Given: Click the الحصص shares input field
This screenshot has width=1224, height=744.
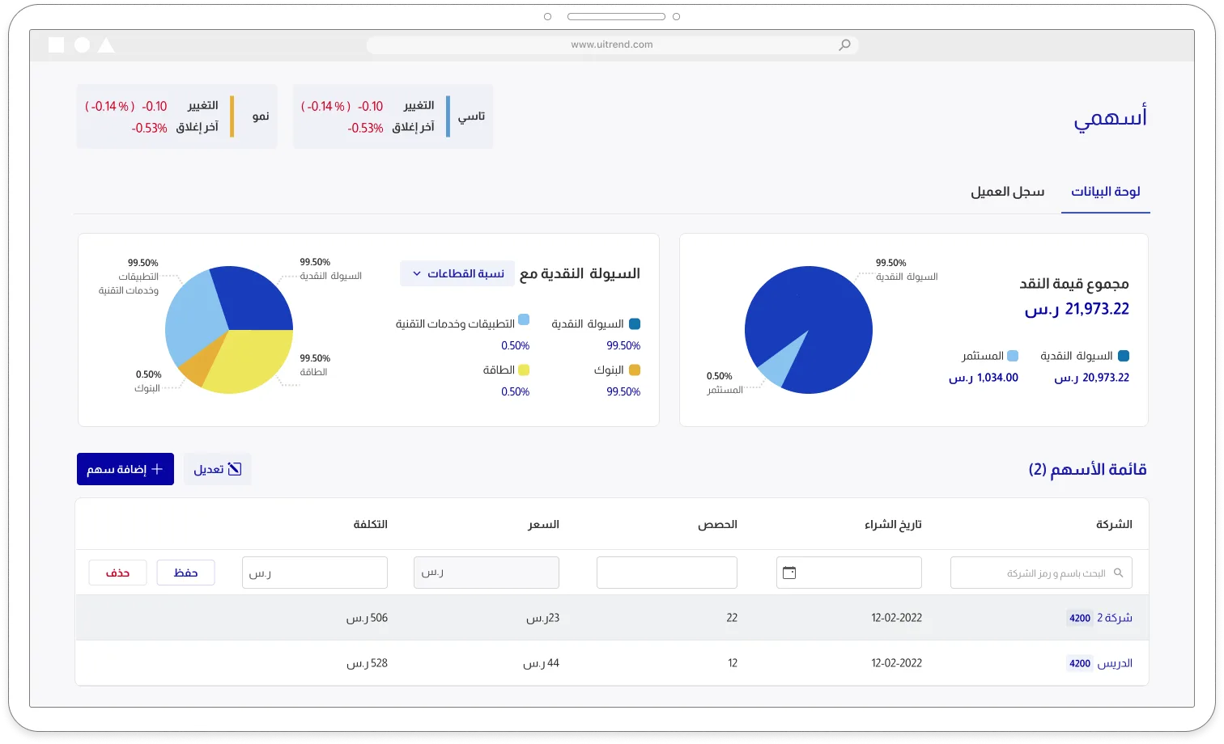Looking at the screenshot, I should click(x=667, y=573).
